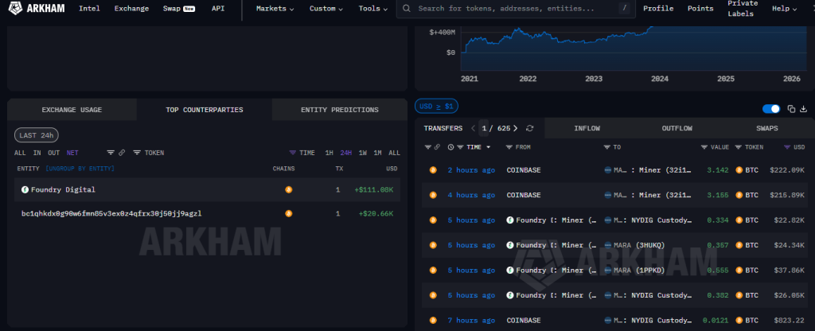Open the Tools dropdown menu
This screenshot has width=815, height=331.
coord(373,8)
